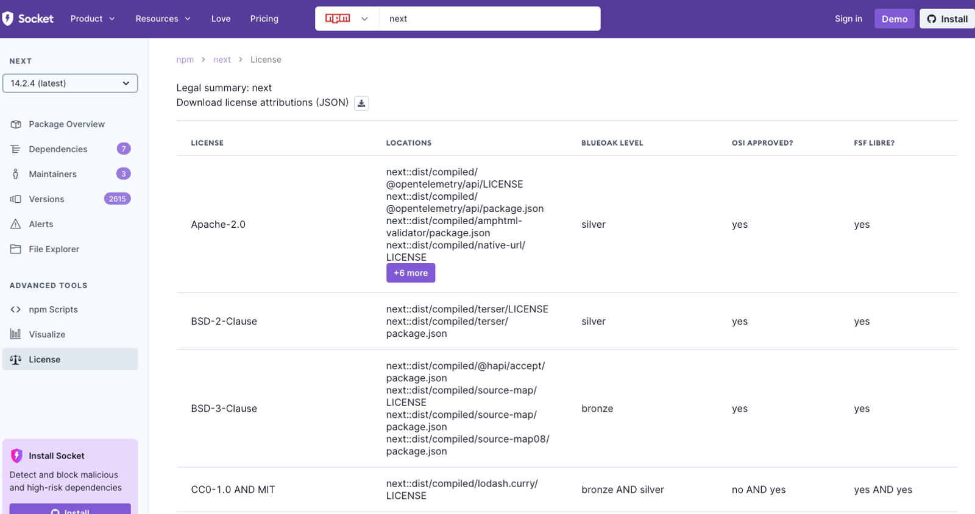Click the Install button in header
This screenshot has width=975, height=514.
948,19
